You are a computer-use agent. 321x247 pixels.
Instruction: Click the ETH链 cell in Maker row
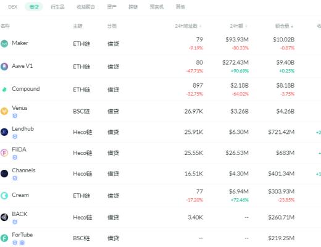click(x=81, y=44)
